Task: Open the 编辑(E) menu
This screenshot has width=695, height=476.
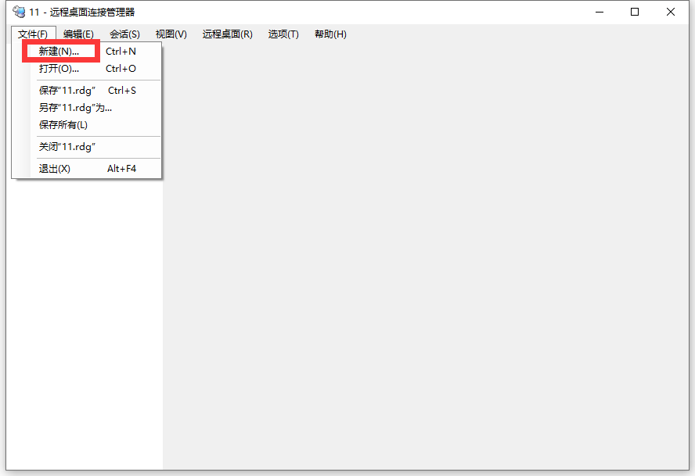Action: pos(79,34)
